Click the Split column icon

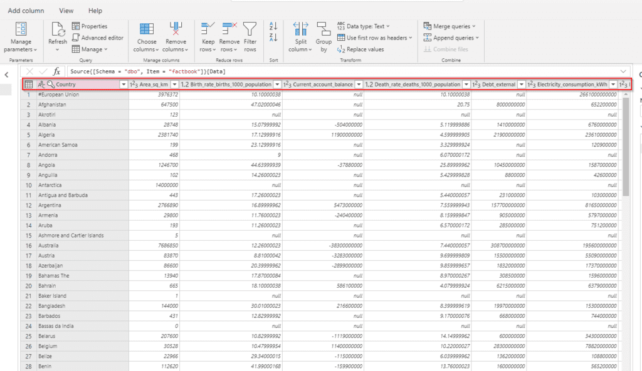pos(301,29)
